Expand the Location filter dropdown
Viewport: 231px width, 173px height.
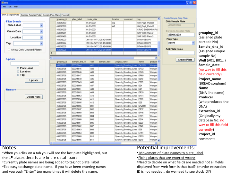pos(41,37)
